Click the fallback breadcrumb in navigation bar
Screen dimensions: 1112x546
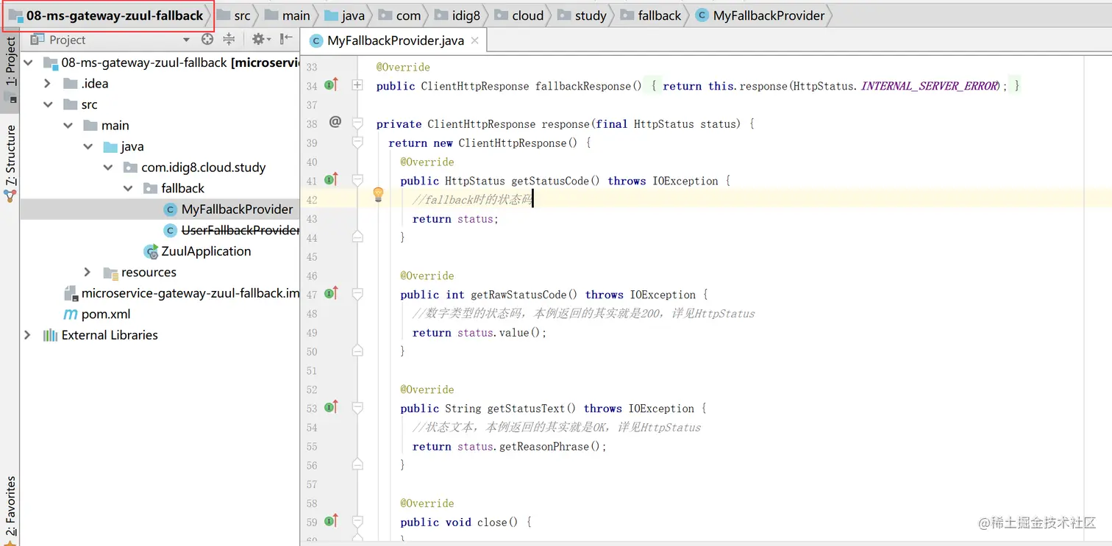(650, 15)
